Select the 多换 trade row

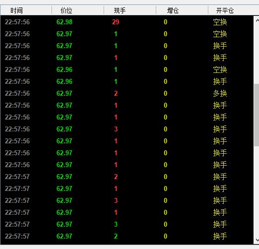(x=127, y=93)
